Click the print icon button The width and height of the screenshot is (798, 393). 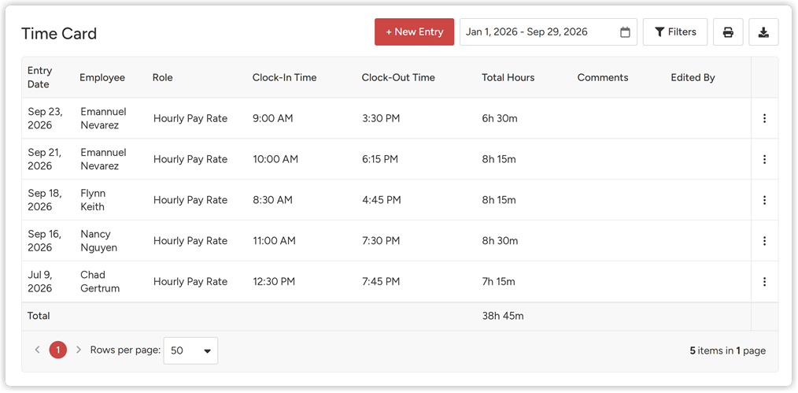click(x=728, y=32)
